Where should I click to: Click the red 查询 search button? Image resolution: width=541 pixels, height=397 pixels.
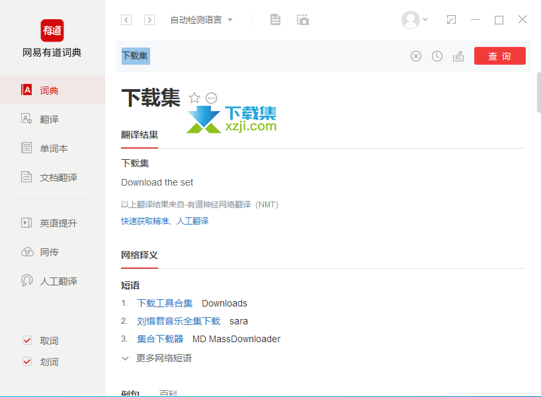point(499,56)
